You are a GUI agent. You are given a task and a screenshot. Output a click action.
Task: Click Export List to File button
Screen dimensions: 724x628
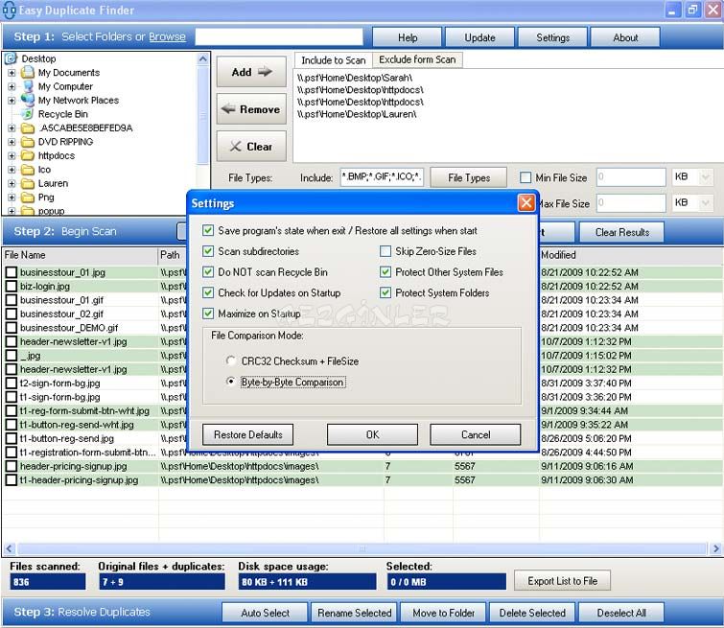[x=562, y=580]
